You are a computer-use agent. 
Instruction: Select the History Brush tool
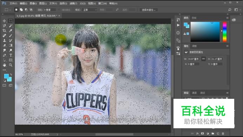(11, 41)
